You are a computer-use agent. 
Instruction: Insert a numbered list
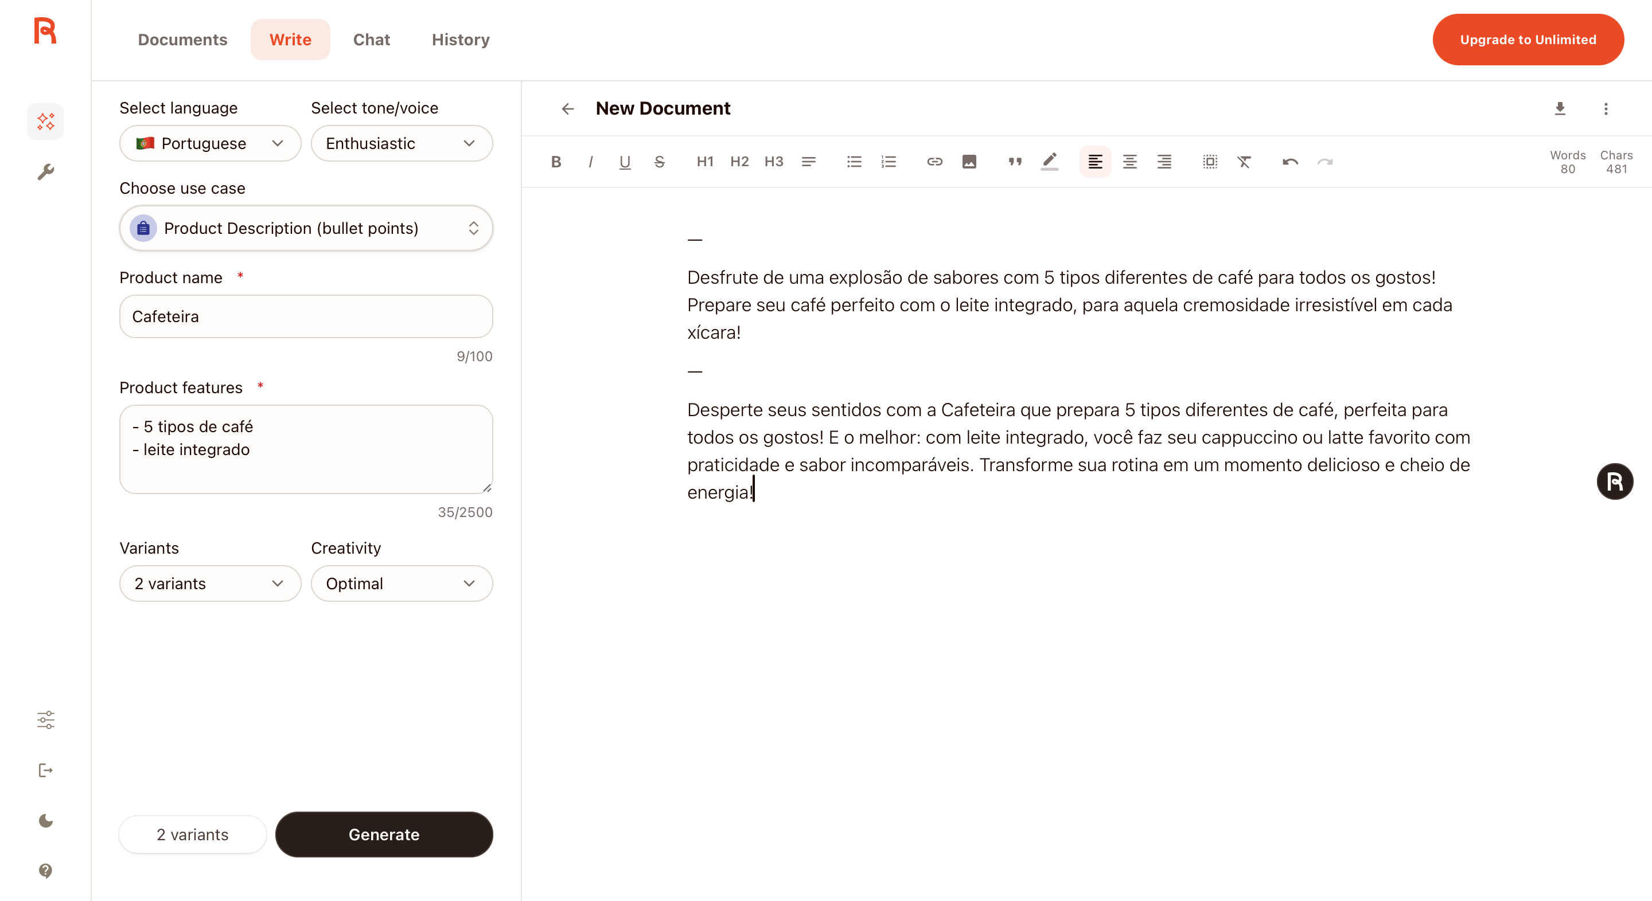[x=889, y=162]
